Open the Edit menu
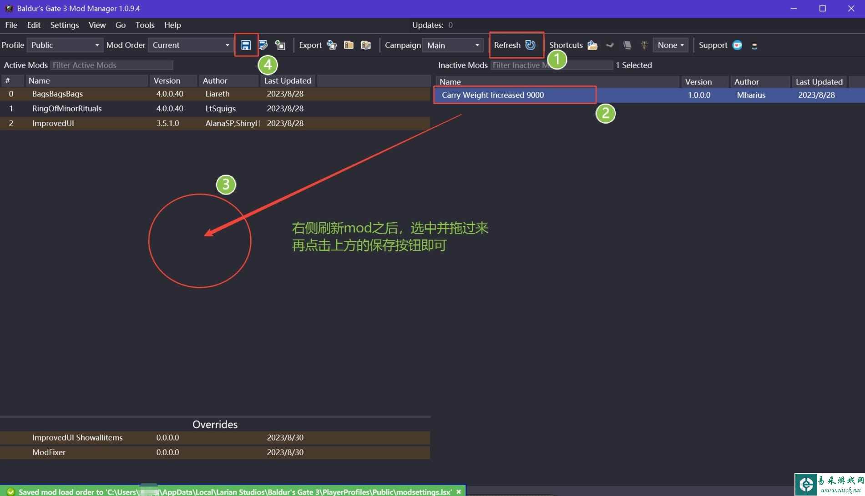 point(34,25)
